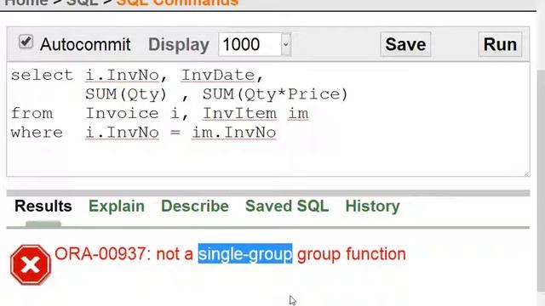Click inside the SQL editor text area
This screenshot has width=545, height=306.
click(x=268, y=119)
